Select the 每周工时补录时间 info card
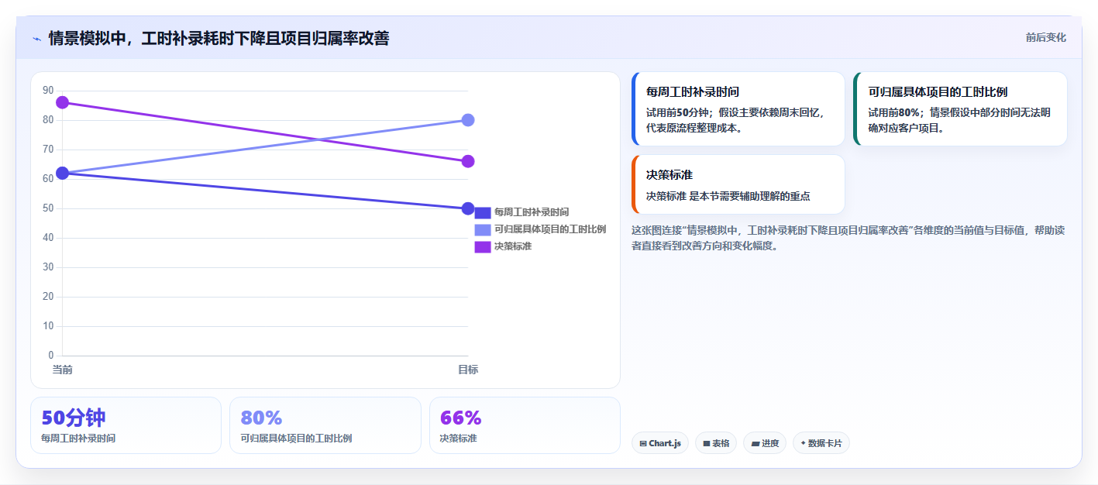Viewport: 1098px width, 485px height. point(738,109)
